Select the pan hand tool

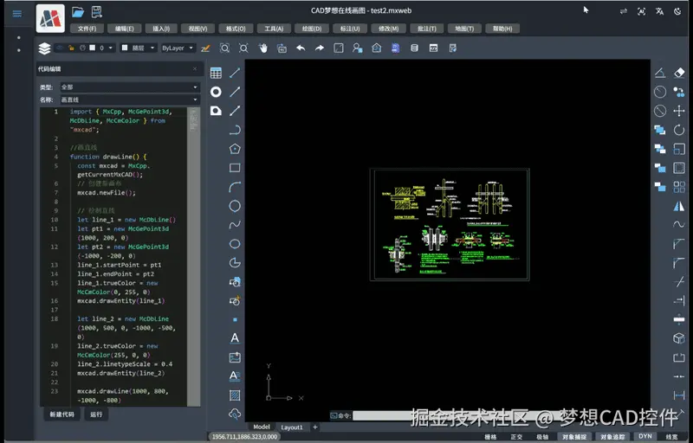pyautogui.click(x=262, y=48)
